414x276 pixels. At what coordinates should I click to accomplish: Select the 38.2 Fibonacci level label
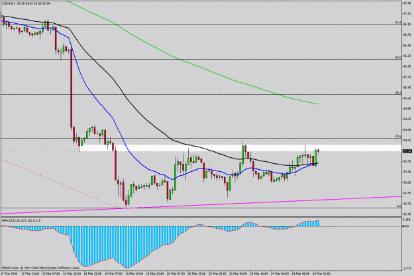398,92
